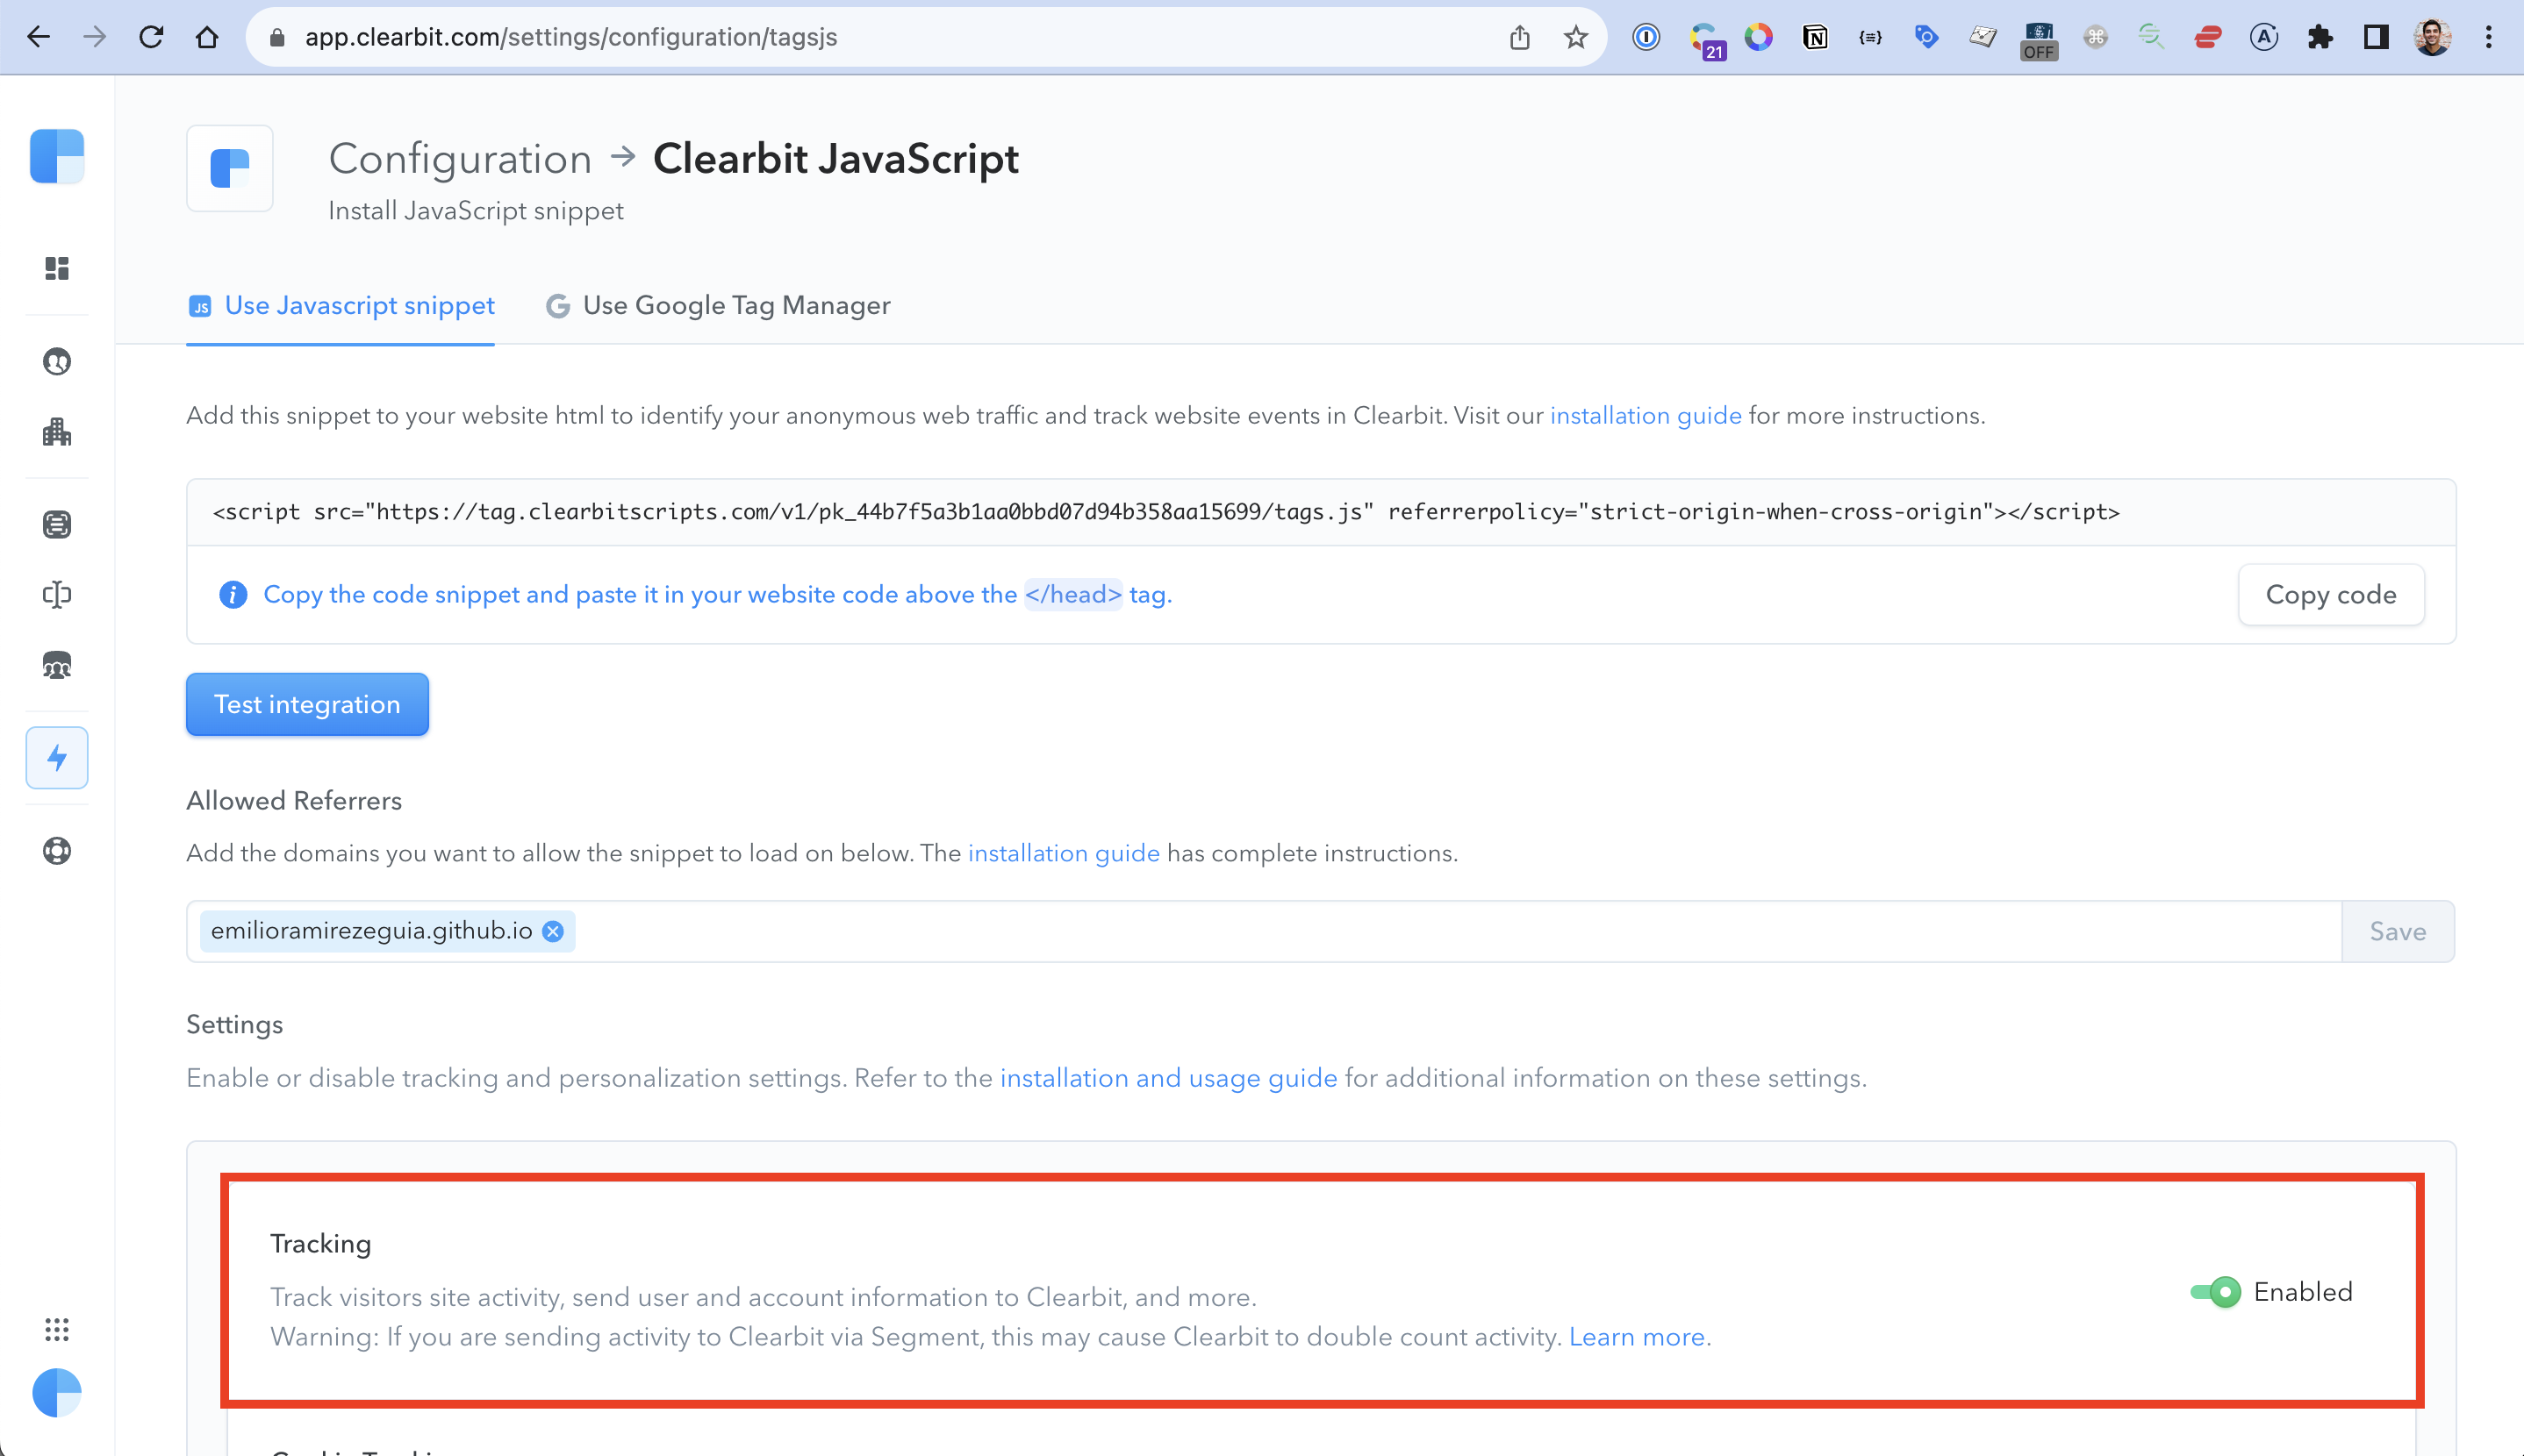The height and width of the screenshot is (1456, 2524).
Task: Click the Allowed Referrers heading
Action: tap(293, 800)
